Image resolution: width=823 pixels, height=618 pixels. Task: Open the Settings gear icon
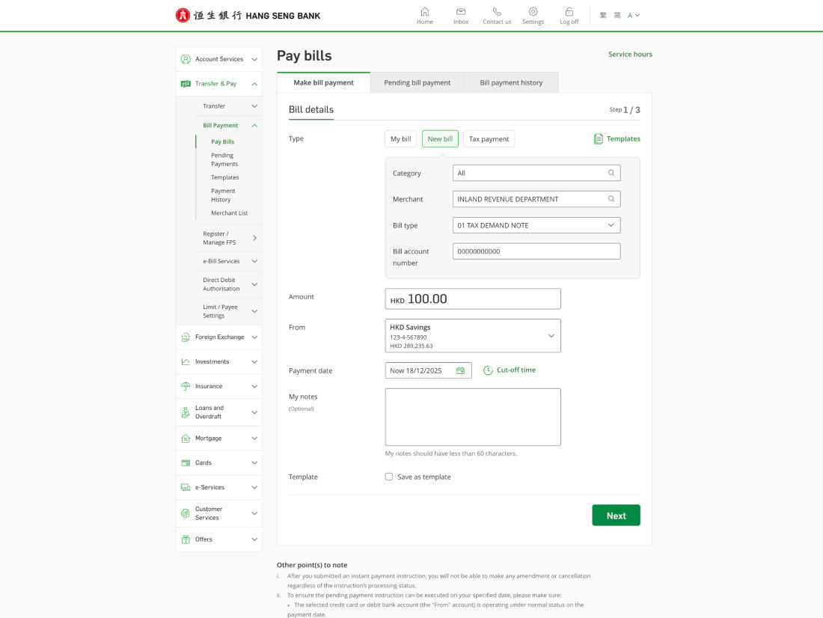coord(533,12)
